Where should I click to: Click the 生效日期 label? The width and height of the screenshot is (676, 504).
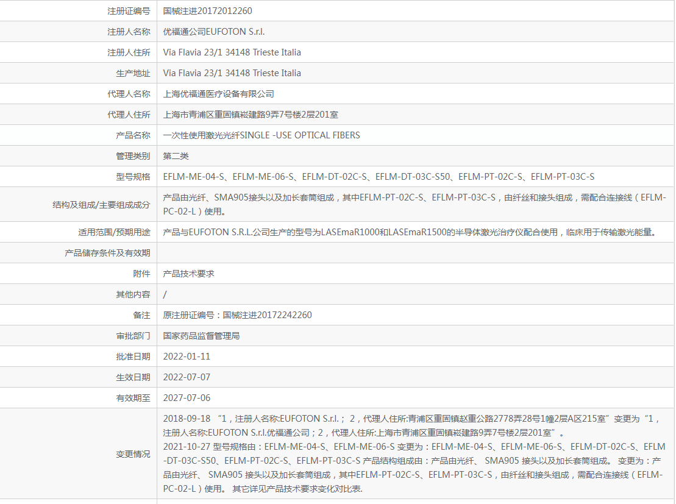(133, 377)
